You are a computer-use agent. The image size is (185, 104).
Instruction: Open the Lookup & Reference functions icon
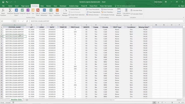coord(44,12)
